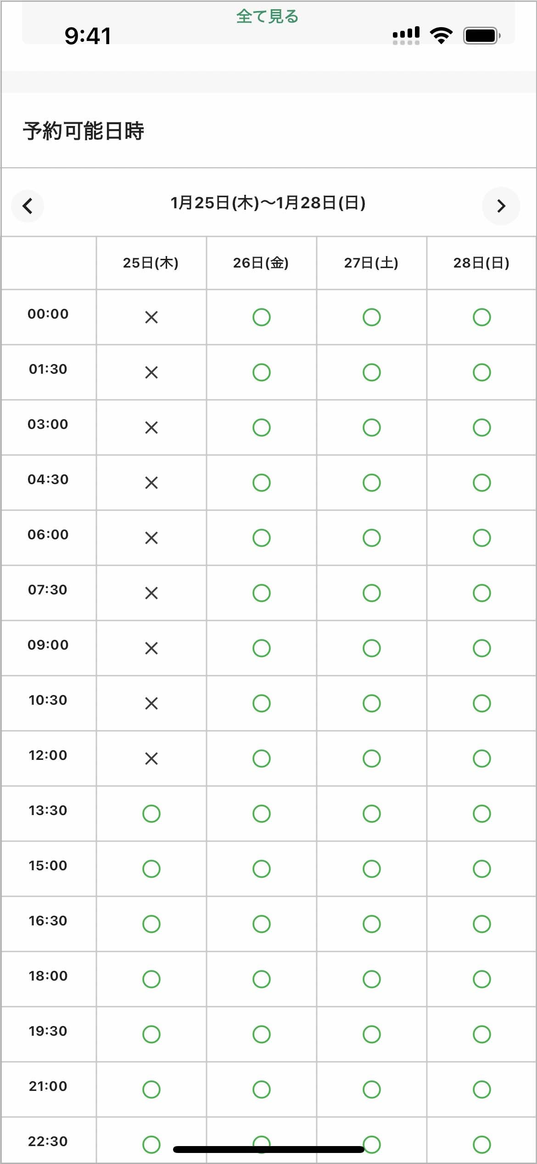Screen dimensions: 537x1164
Task: Go to previous date range arrow
Action: tap(28, 205)
